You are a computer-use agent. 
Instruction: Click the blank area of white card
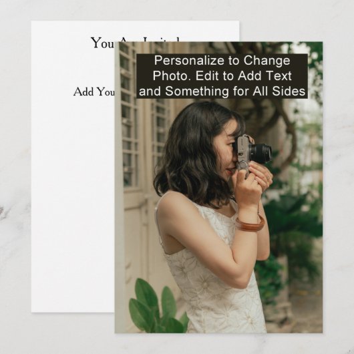click(x=73, y=203)
